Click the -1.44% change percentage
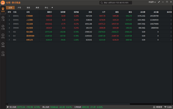 pyautogui.click(x=76, y=40)
